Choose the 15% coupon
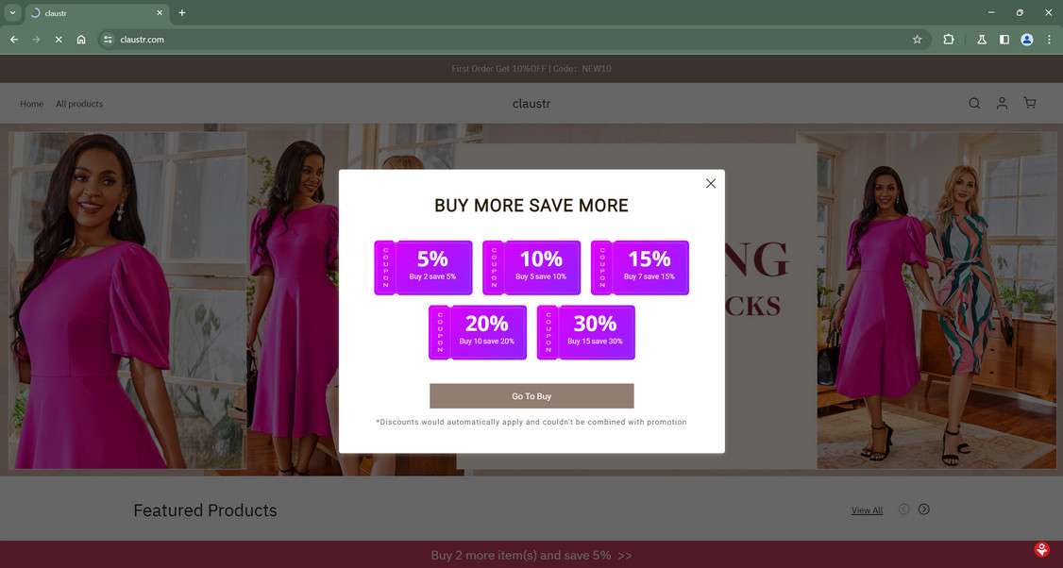 click(640, 268)
